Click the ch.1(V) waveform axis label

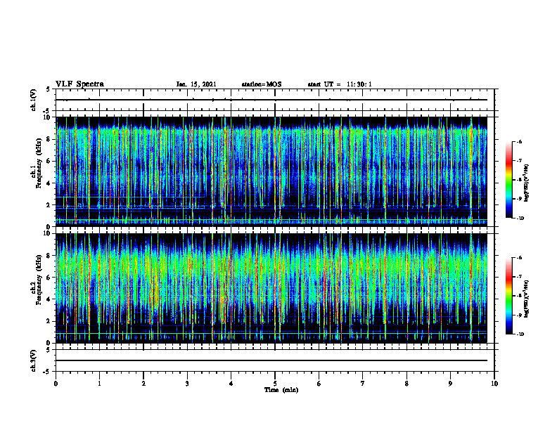34,100
